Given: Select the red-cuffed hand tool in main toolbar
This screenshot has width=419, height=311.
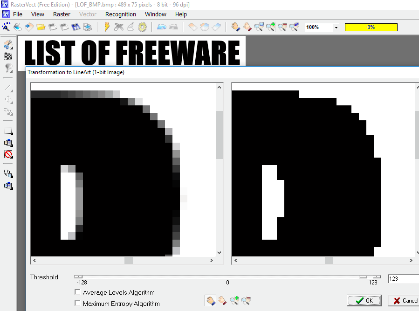Looking at the screenshot, I should pos(247,27).
